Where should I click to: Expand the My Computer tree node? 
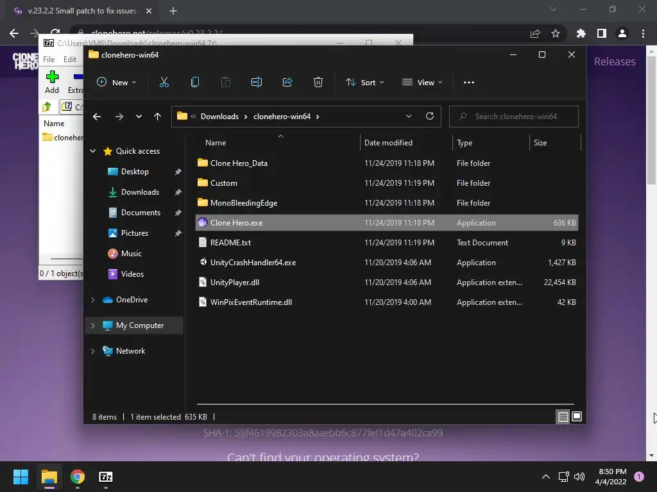92,325
